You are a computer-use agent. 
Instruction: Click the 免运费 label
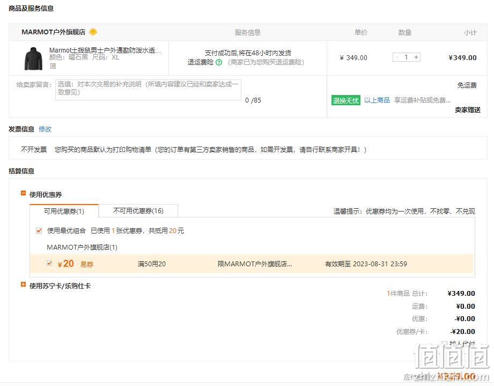pos(467,85)
